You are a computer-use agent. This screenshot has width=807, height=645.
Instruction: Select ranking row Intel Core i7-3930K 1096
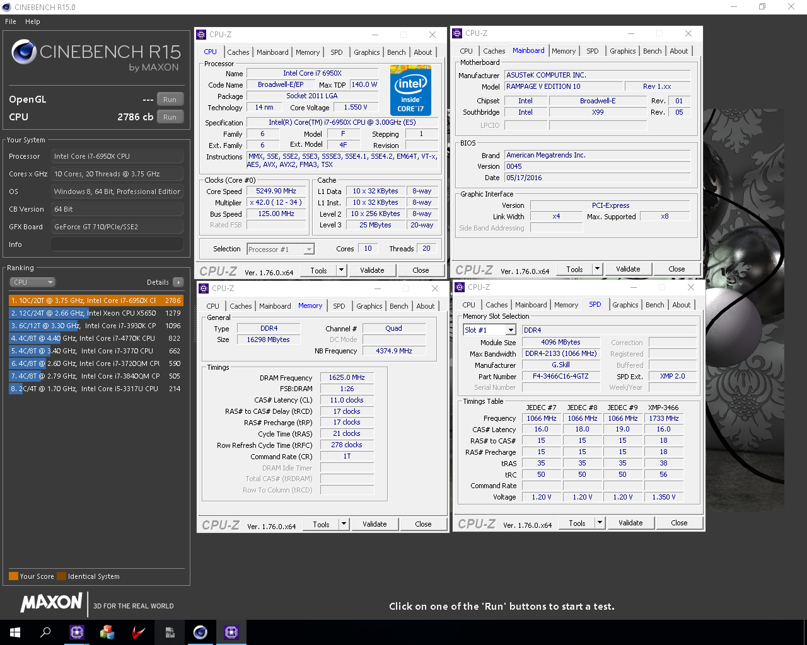(x=96, y=326)
